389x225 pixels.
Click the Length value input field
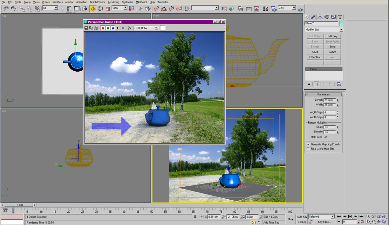tap(330, 100)
